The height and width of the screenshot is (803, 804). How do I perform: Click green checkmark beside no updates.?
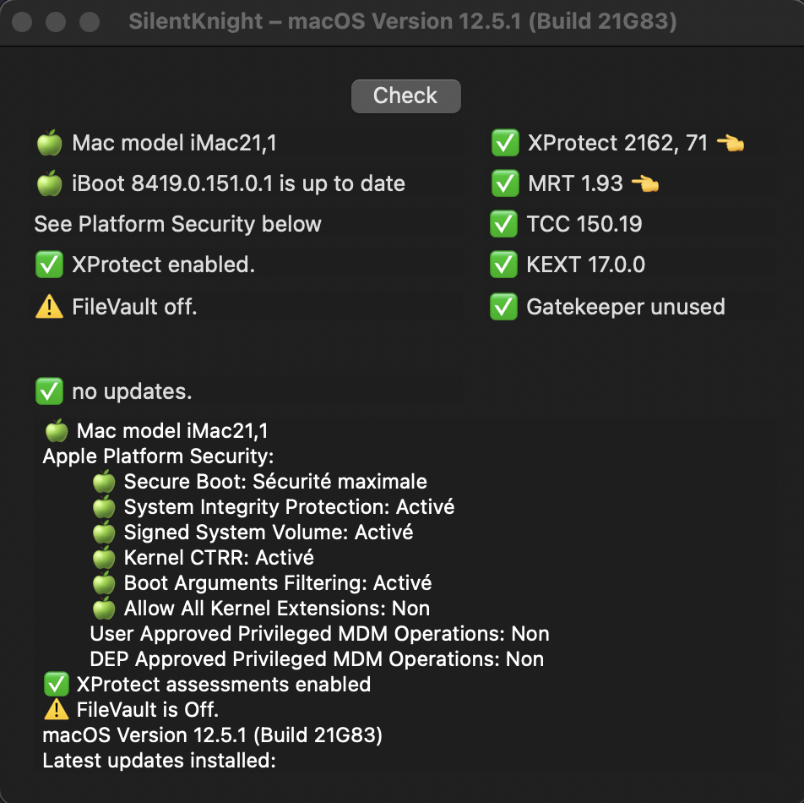click(x=49, y=391)
